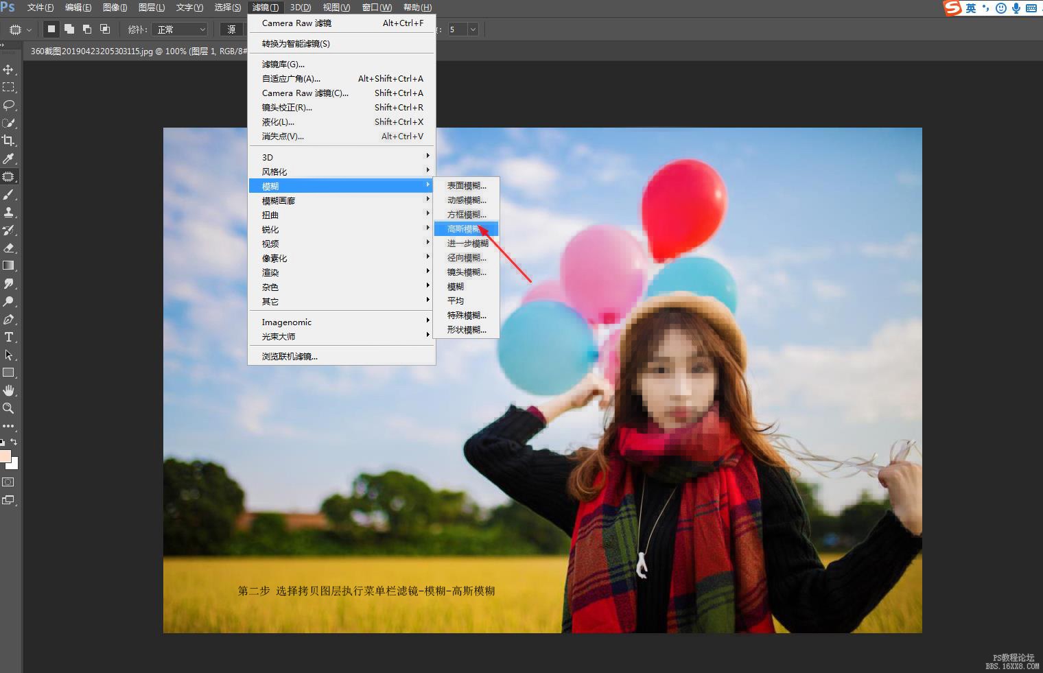The width and height of the screenshot is (1043, 673).
Task: Choose Intersect with Selection mode
Action: click(105, 29)
